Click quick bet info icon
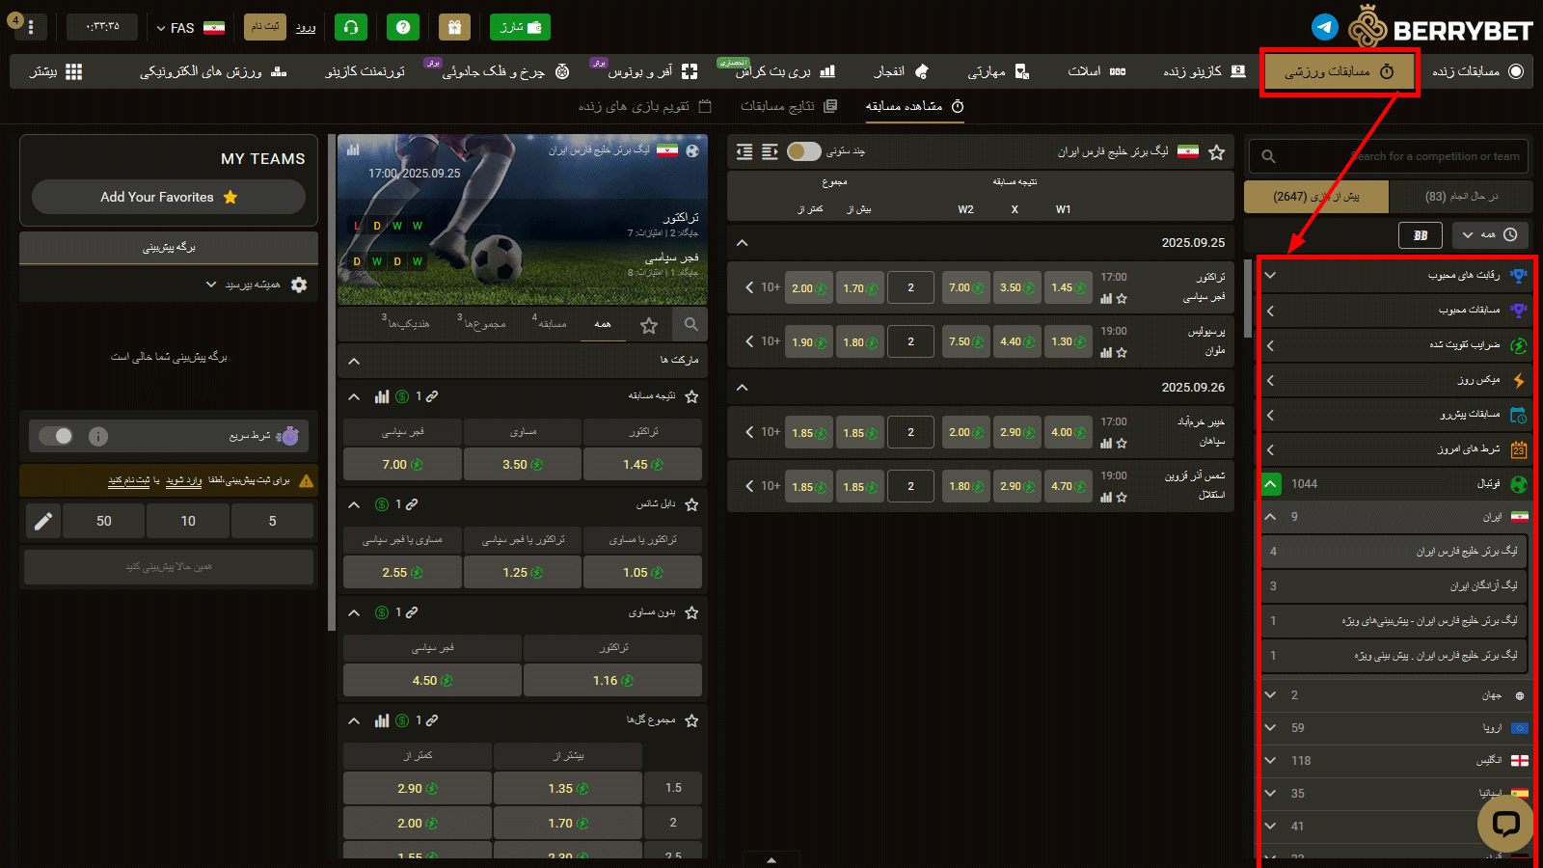Image resolution: width=1543 pixels, height=868 pixels. click(x=98, y=436)
